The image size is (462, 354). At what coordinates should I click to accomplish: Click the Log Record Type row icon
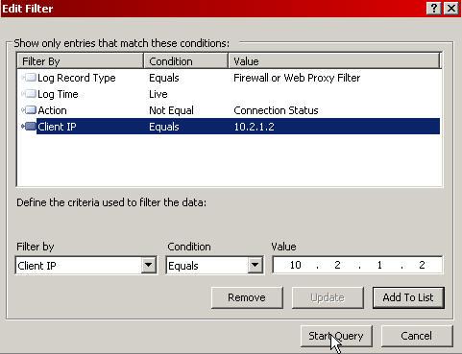[29, 78]
